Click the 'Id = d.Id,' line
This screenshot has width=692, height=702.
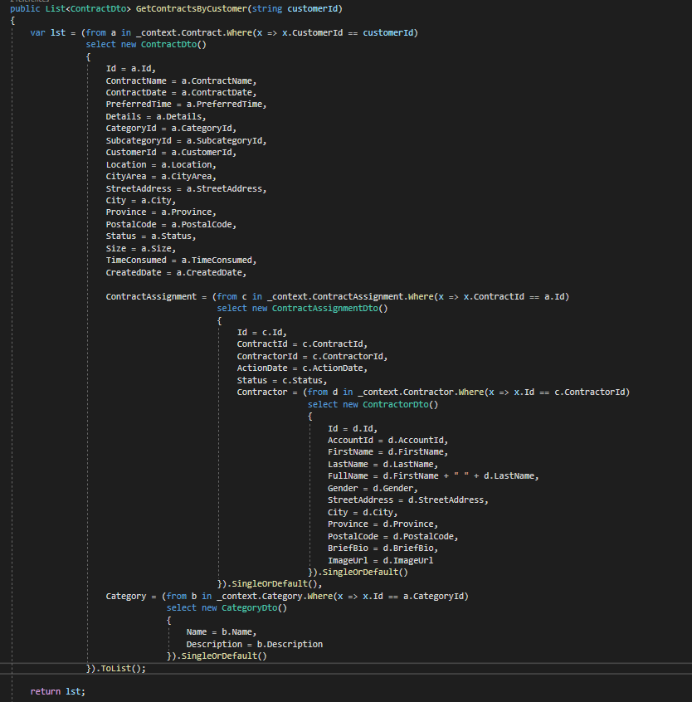tap(353, 429)
